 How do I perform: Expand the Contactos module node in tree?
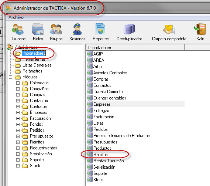[x=18, y=101]
